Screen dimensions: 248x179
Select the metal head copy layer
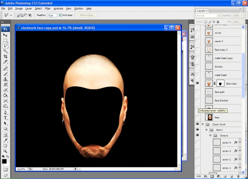point(223,58)
